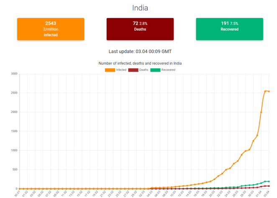277x198 pixels.
Task: Toggle the Infected series in chart legend
Action: coord(121,70)
